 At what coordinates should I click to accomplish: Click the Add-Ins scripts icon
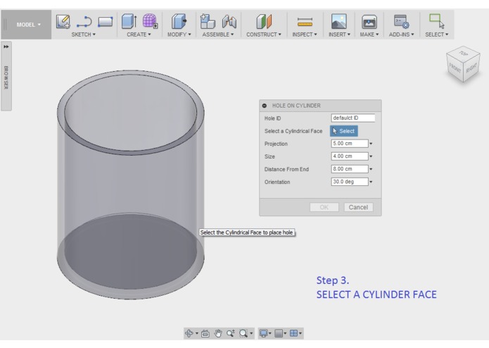pos(401,22)
